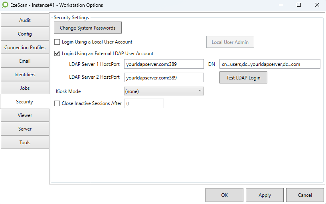This screenshot has height=204, width=326.
Task: Uncheck Login Using an External LDAP User Account
Action: point(57,53)
